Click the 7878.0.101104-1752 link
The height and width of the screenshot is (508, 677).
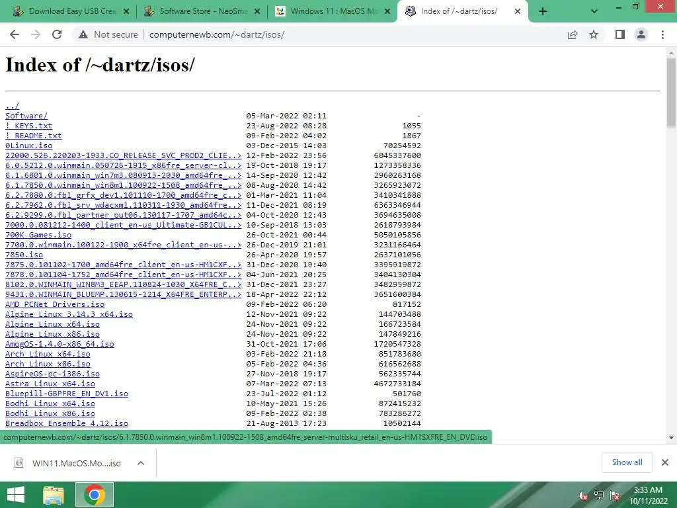(123, 275)
